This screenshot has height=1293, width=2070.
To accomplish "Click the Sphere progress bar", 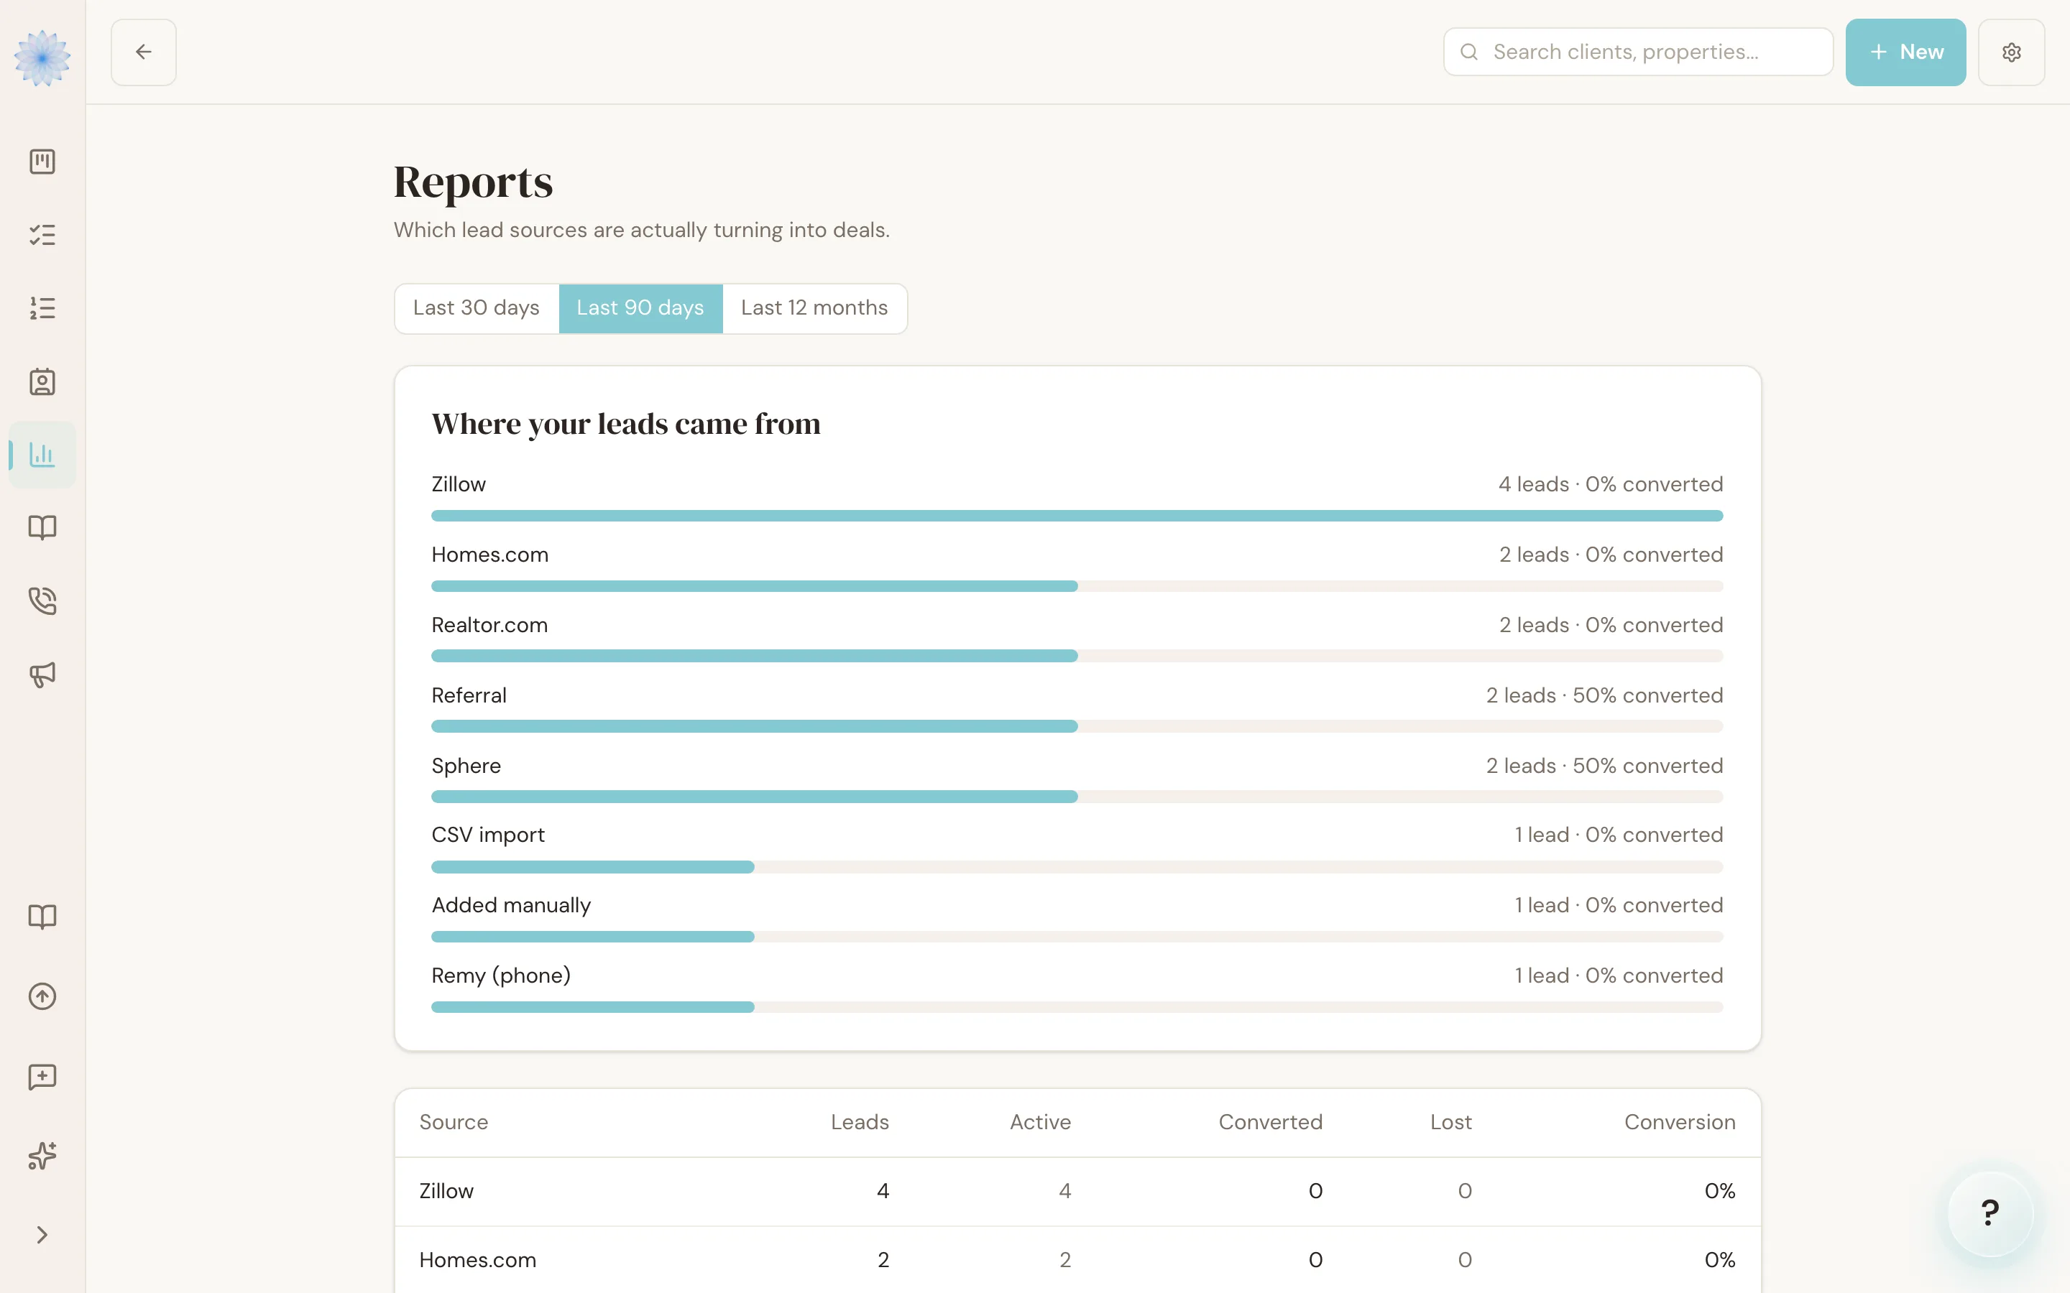I will tap(1077, 796).
